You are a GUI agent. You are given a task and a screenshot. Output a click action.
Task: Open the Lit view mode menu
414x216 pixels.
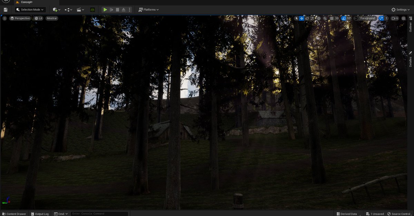click(39, 18)
